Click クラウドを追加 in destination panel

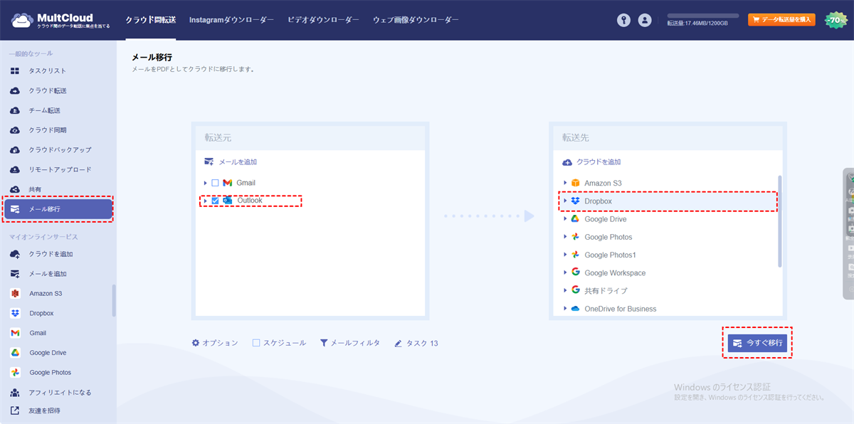click(592, 162)
